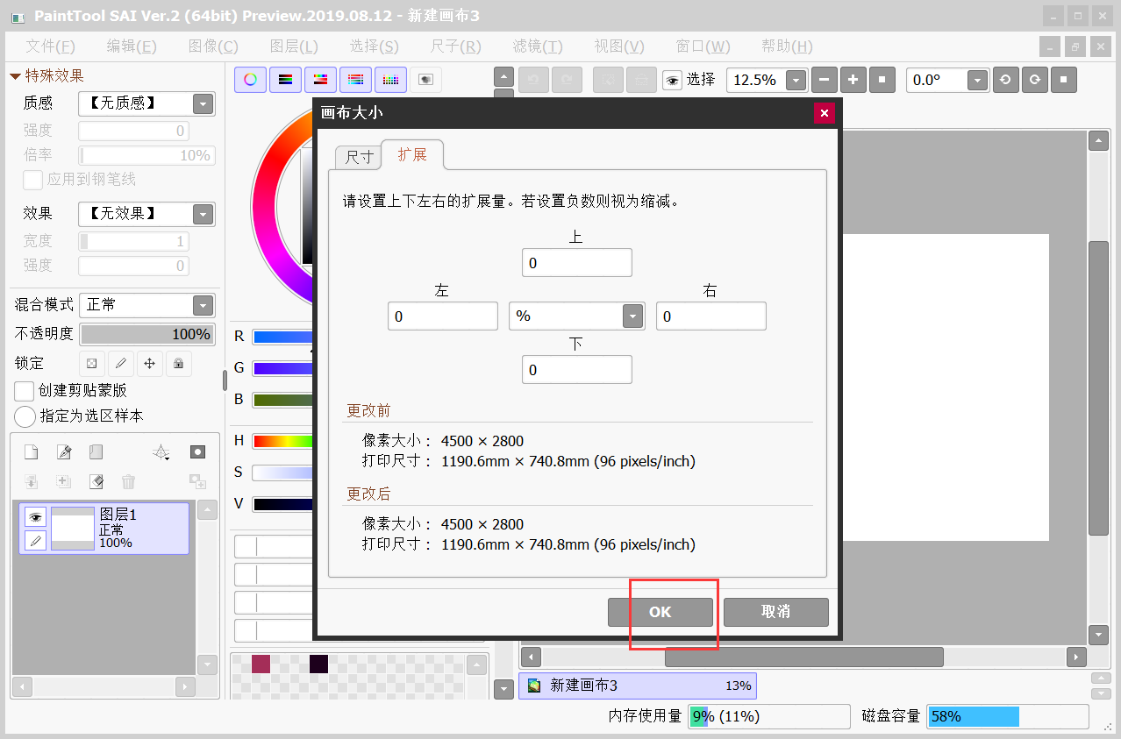Toggle the HSV slider panel icon
The height and width of the screenshot is (739, 1121).
320,80
